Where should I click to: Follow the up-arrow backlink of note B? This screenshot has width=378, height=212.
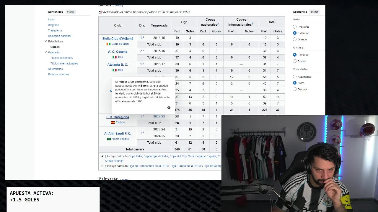[105, 166]
